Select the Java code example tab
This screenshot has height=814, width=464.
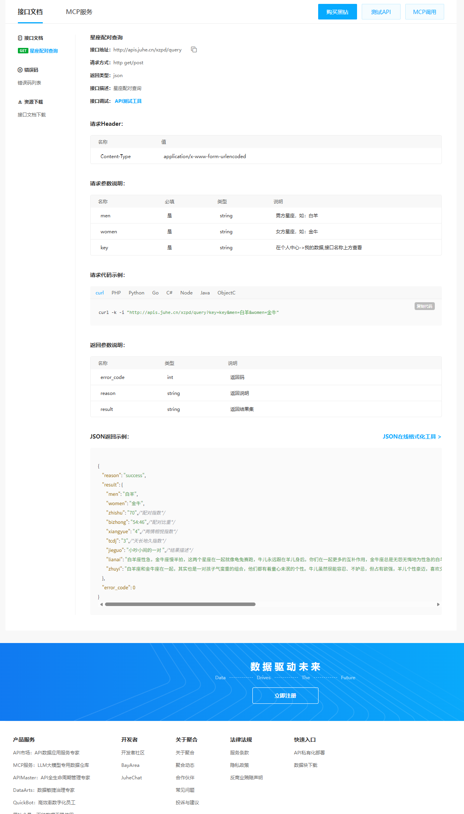coord(205,293)
